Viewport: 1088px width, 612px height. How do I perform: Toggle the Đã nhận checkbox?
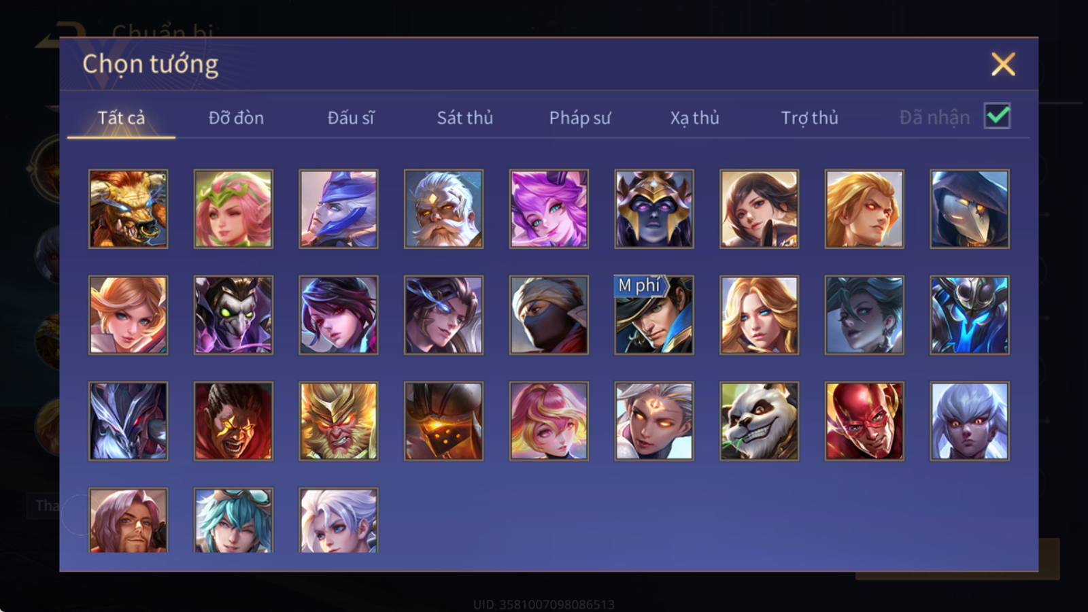pyautogui.click(x=997, y=116)
